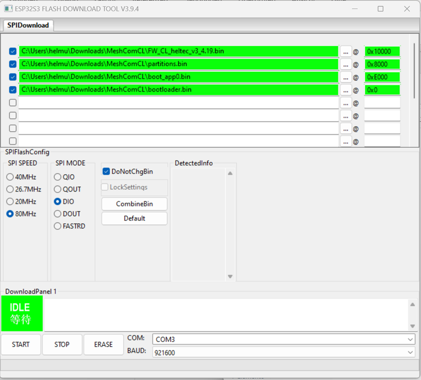
Task: Enable the sixth empty file row checkbox
Action: click(12, 116)
